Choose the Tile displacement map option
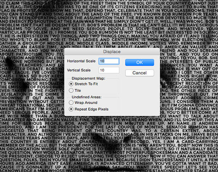The width and height of the screenshot is (218, 172). pyautogui.click(x=75, y=90)
